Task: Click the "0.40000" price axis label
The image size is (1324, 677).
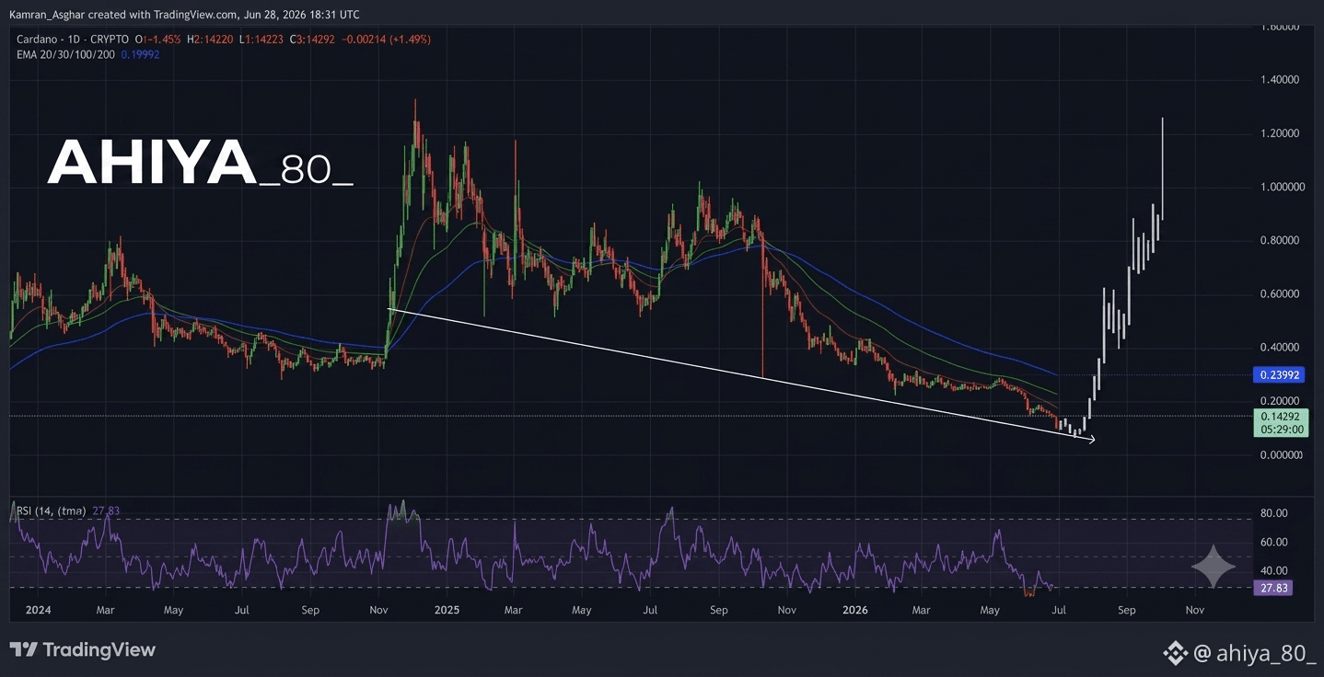Action: click(x=1280, y=347)
